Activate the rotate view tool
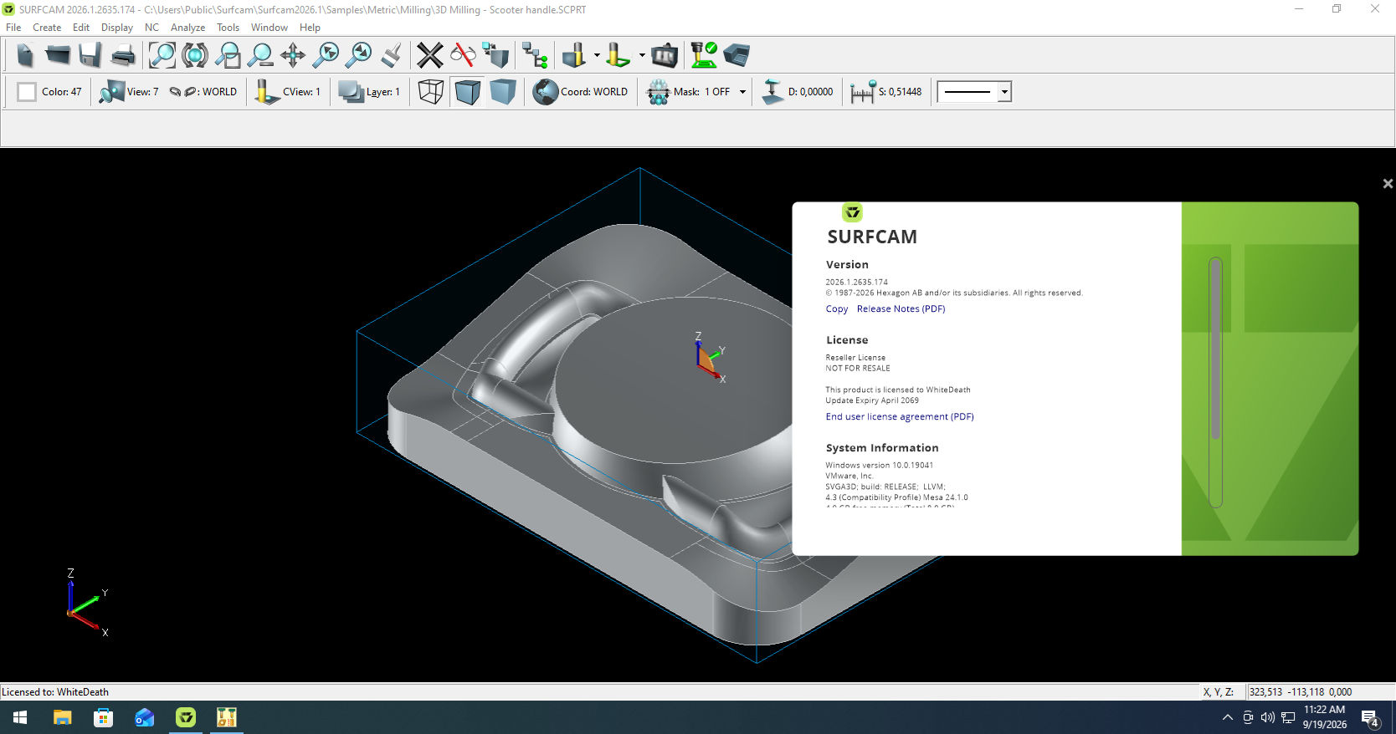Image resolution: width=1396 pixels, height=734 pixels. point(195,56)
